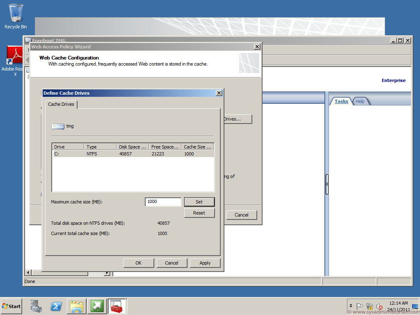Select the Cache Drives tab

[x=61, y=104]
